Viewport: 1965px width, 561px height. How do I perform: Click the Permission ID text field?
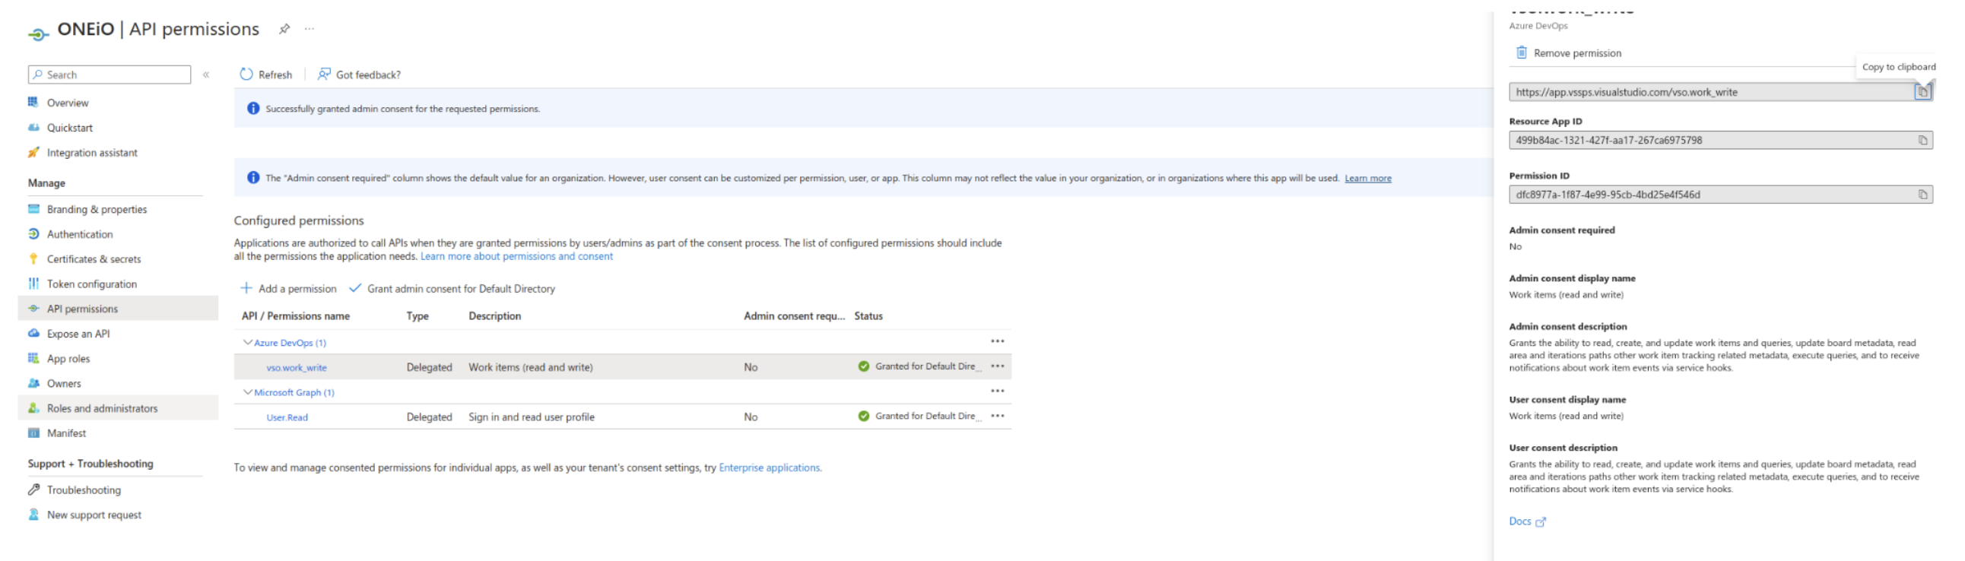1720,195
